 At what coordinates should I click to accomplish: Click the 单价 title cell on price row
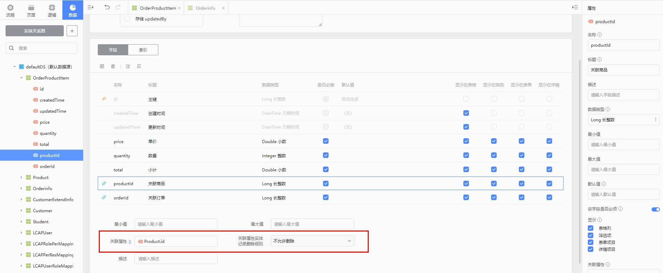pos(152,141)
